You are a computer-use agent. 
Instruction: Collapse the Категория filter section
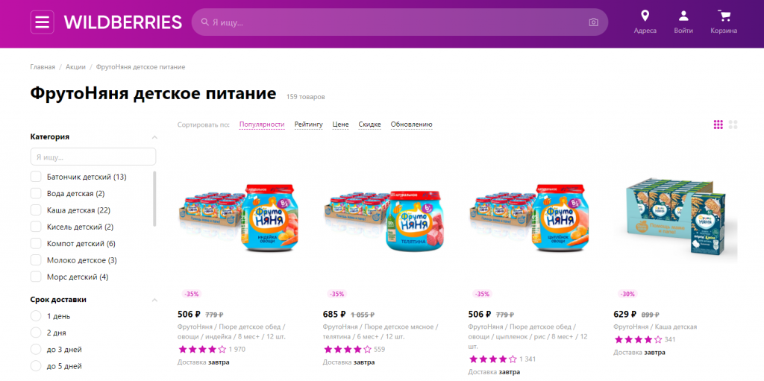[154, 137]
